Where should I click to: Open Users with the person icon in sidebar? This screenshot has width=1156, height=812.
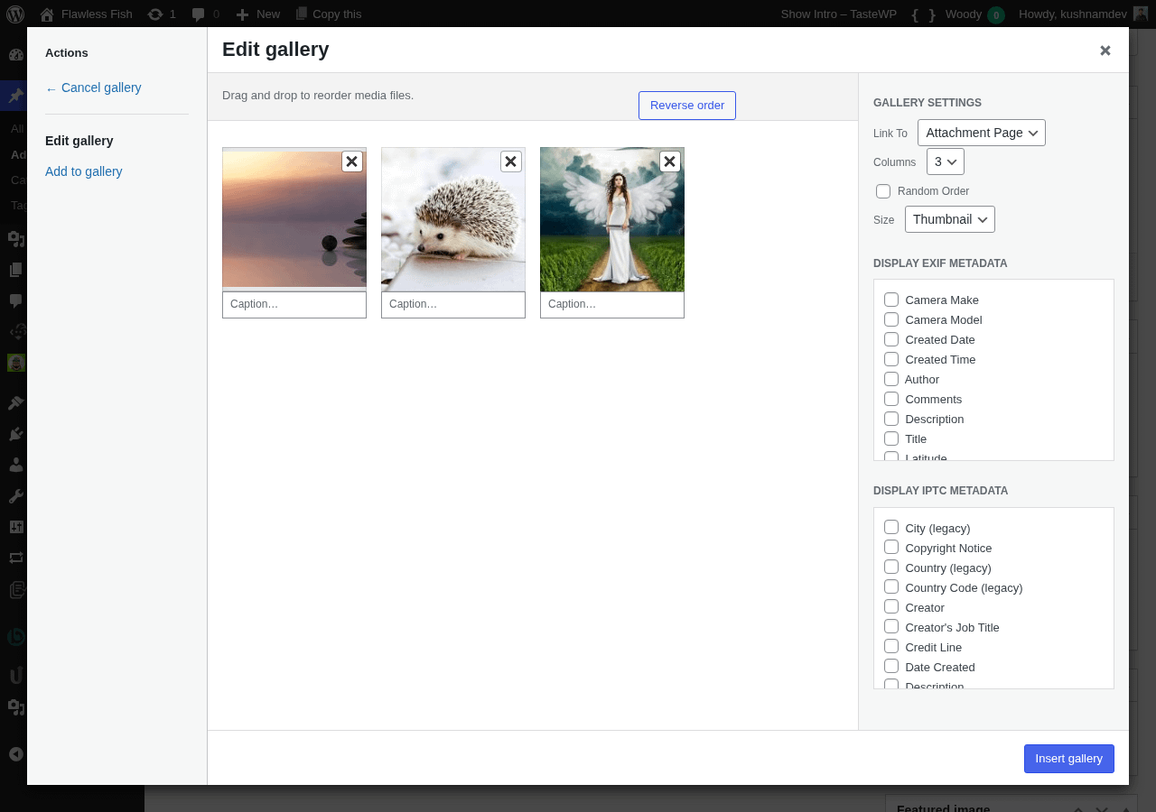(x=15, y=464)
